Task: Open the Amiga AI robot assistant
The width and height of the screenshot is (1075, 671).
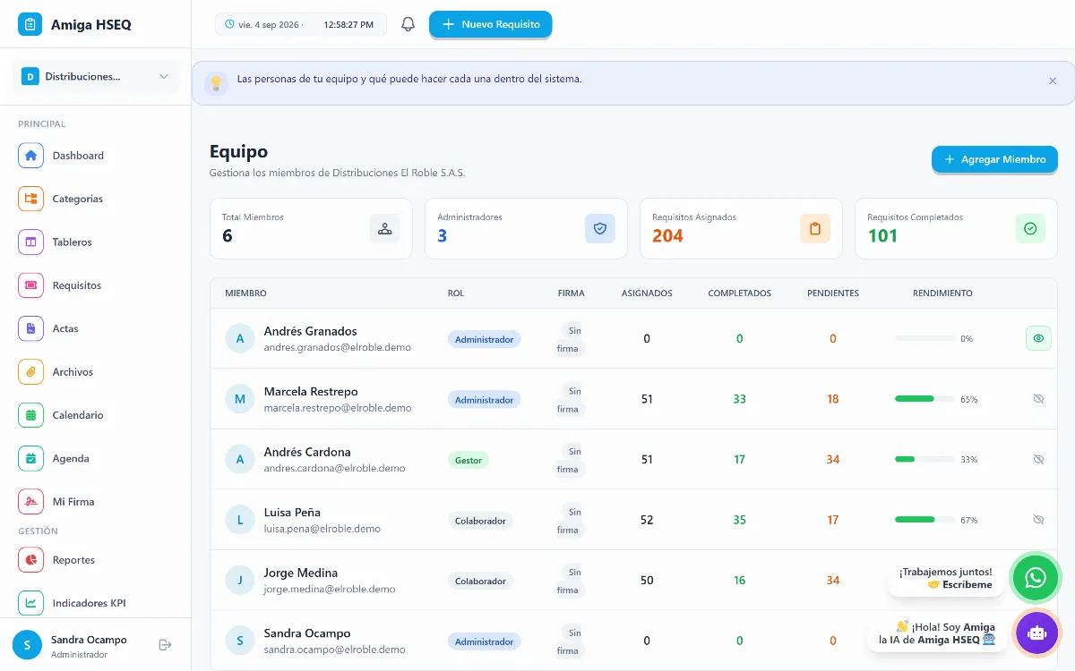Action: pyautogui.click(x=1037, y=633)
